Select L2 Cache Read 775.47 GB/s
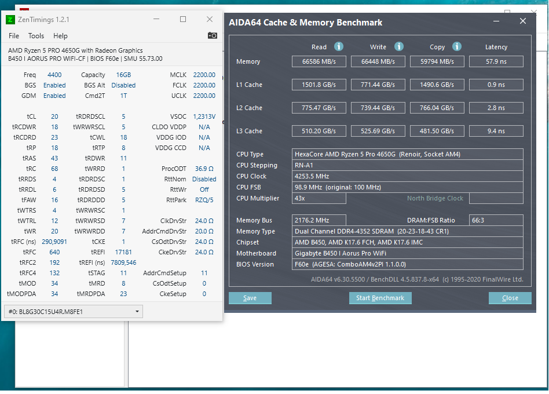 [x=319, y=108]
